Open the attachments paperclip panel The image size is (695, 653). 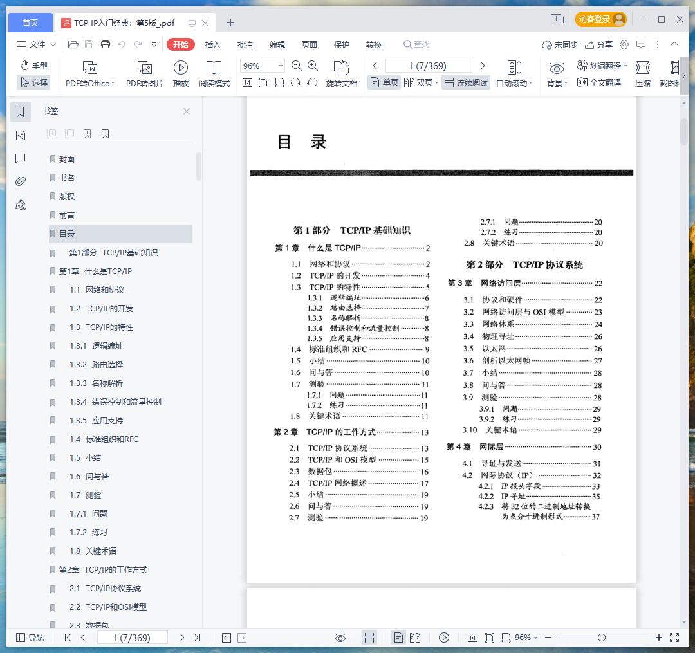pyautogui.click(x=21, y=181)
